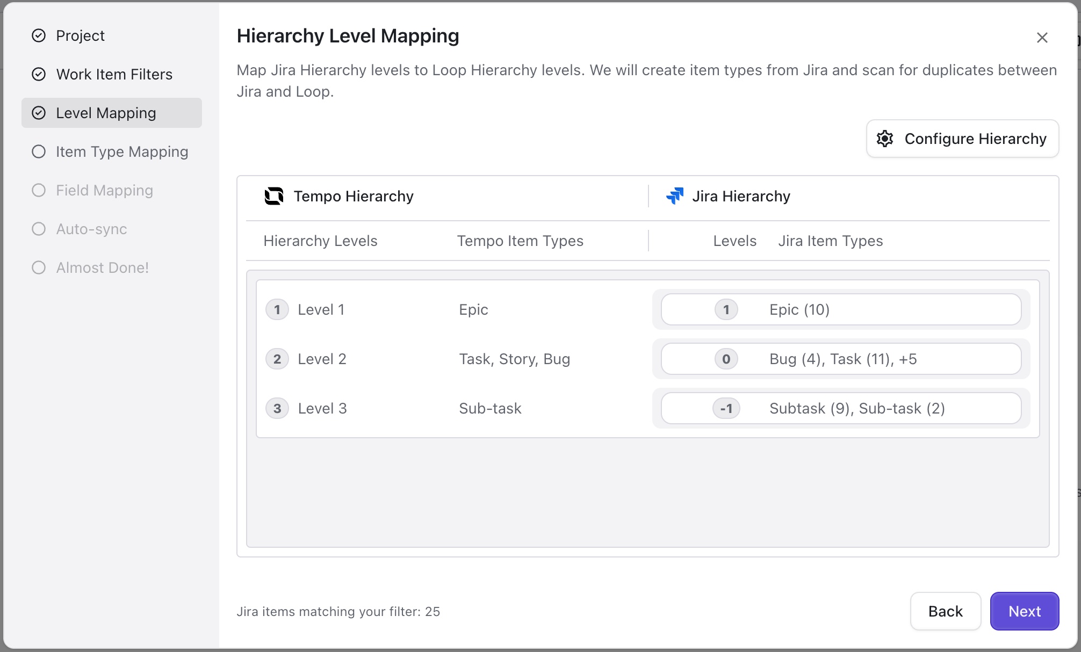
Task: Click the Almost Done! circle icon
Action: [39, 267]
